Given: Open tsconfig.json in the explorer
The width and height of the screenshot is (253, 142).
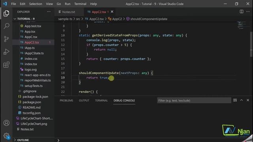Looking at the screenshot, I should (32, 113).
